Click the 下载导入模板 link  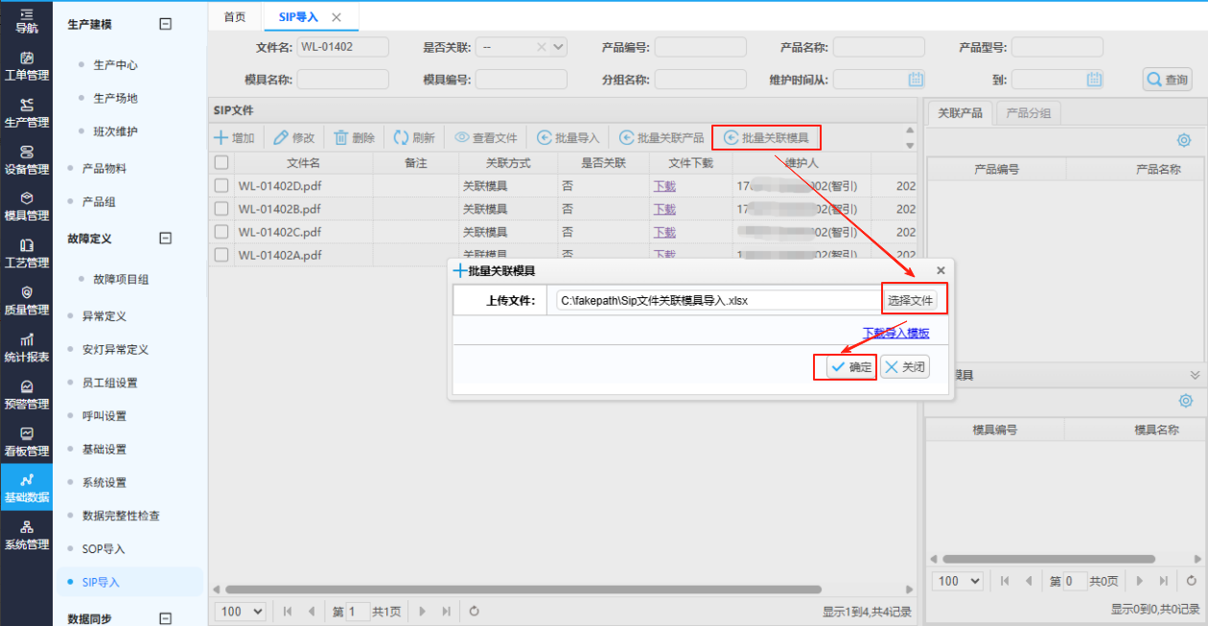pos(895,334)
